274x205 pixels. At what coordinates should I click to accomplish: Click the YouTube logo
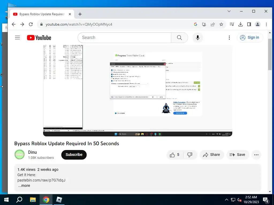pos(39,38)
